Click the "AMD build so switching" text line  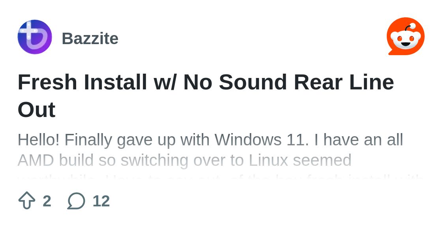coord(184,160)
